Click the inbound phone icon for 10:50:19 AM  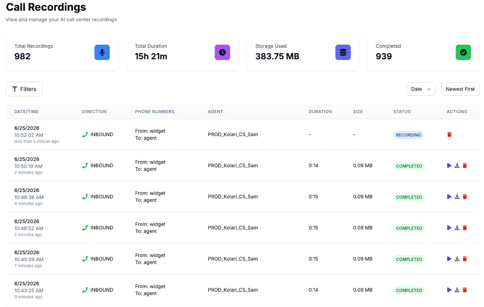click(x=85, y=166)
